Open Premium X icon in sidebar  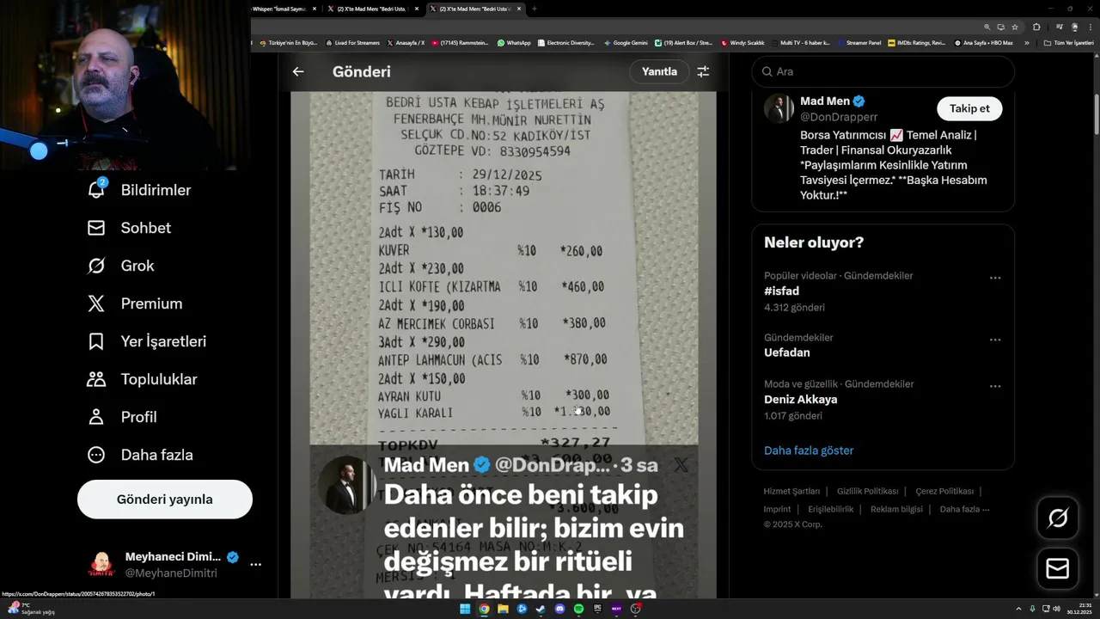click(96, 303)
